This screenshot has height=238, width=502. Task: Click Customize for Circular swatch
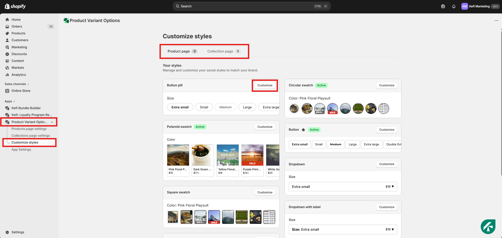pyautogui.click(x=386, y=85)
